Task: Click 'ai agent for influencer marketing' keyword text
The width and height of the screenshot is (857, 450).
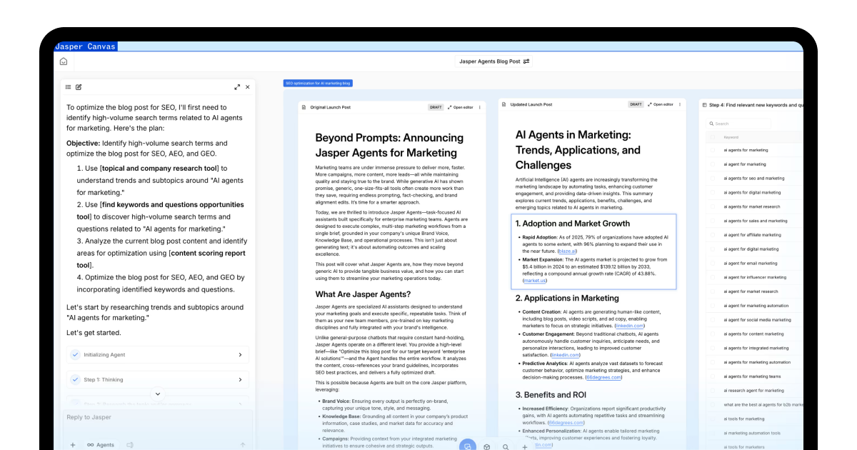Action: [755, 277]
